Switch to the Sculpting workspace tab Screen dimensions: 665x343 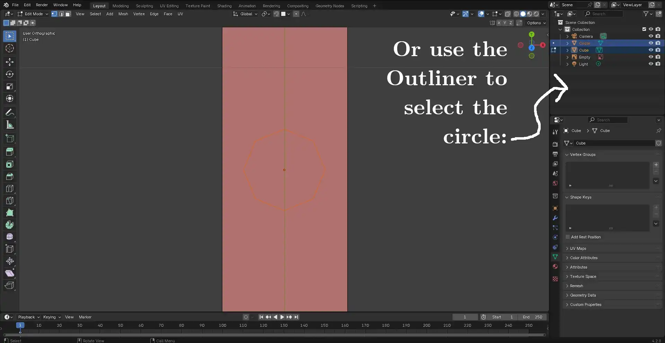click(144, 6)
